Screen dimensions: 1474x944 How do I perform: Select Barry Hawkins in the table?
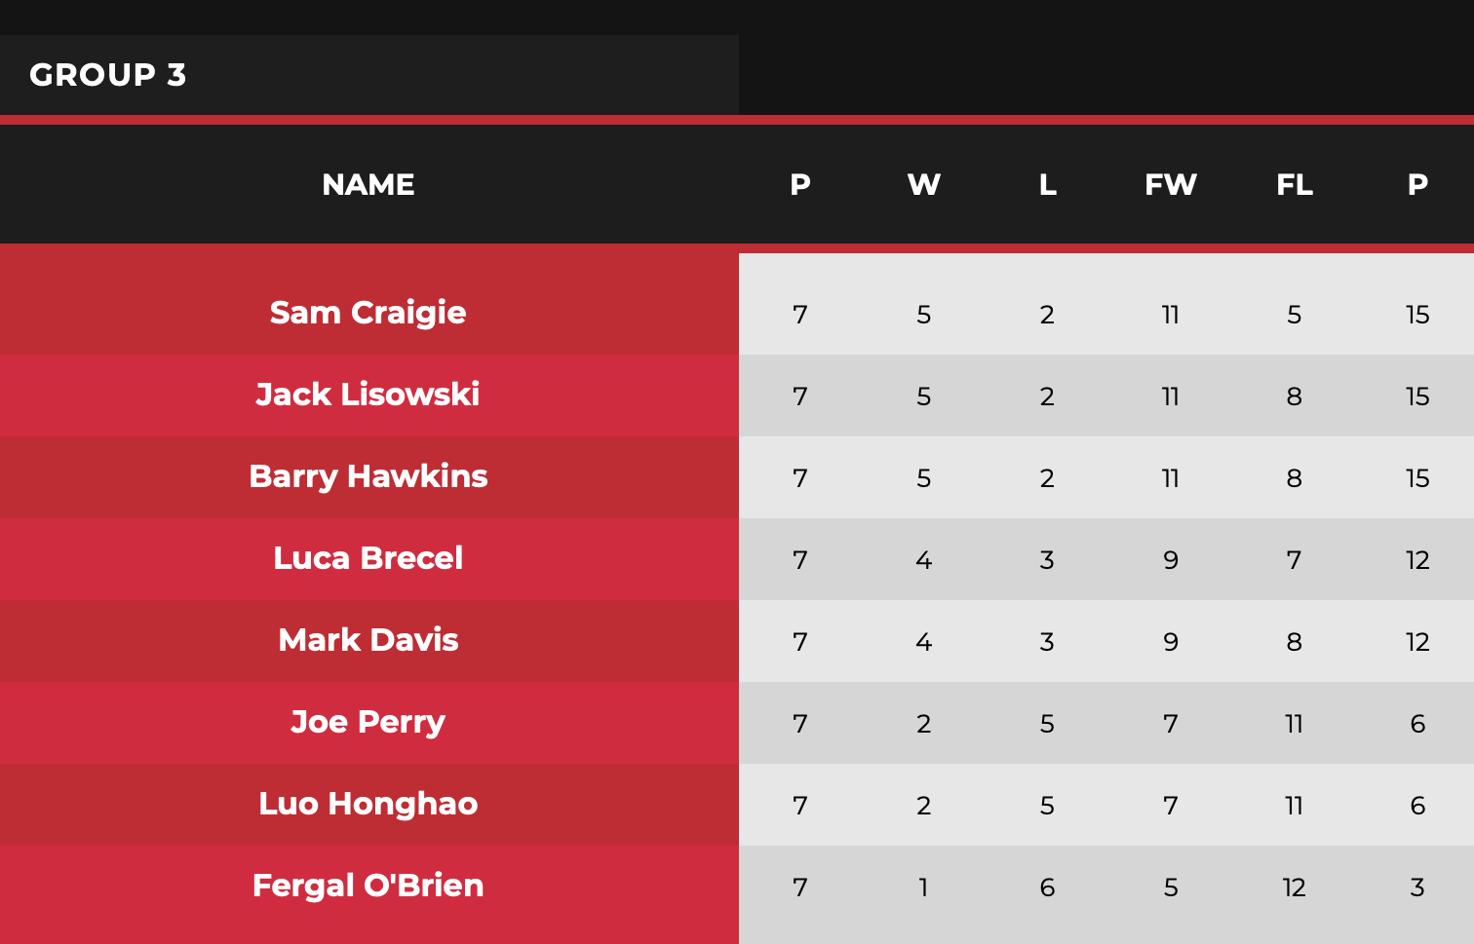368,476
